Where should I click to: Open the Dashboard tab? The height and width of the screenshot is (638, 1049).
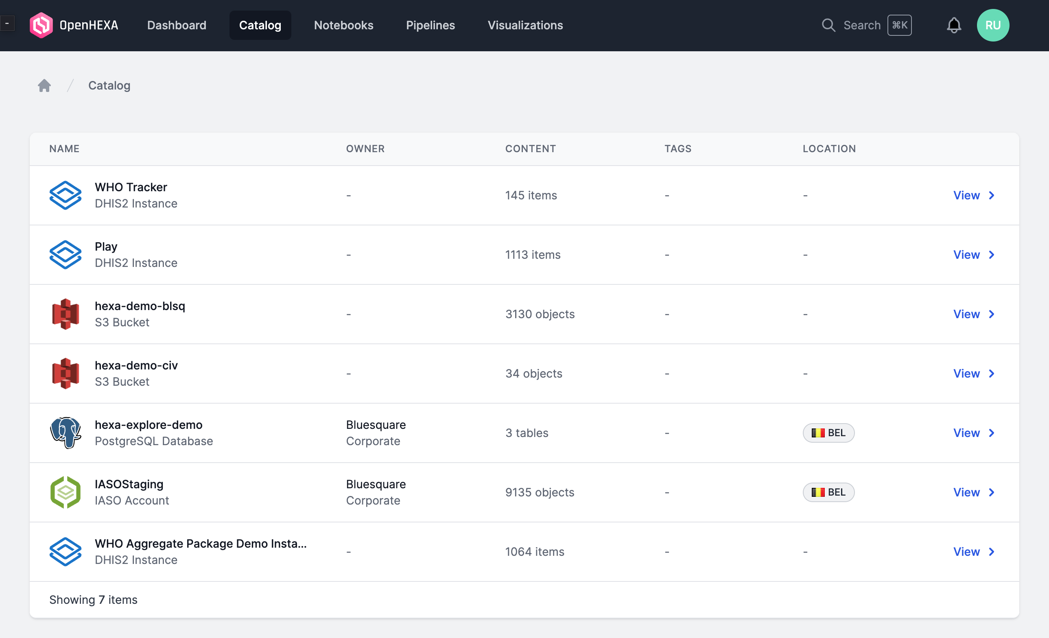177,25
